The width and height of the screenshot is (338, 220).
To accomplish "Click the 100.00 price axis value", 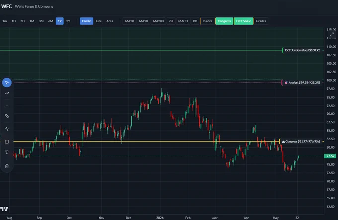I will [331, 80].
